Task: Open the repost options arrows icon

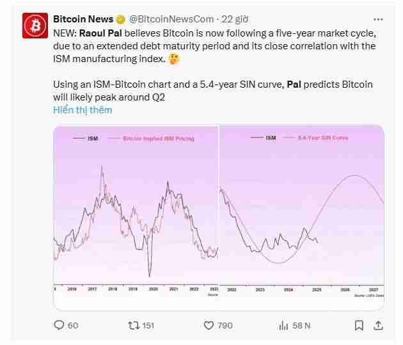Action: point(133,325)
